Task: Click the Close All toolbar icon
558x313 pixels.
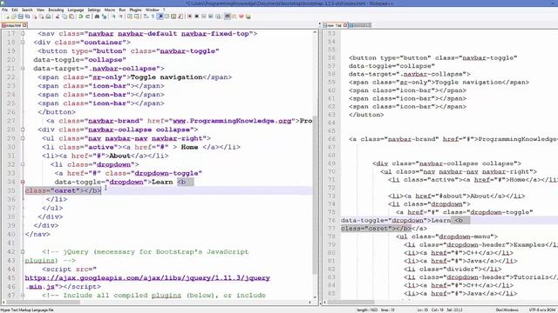Action: 42,17
